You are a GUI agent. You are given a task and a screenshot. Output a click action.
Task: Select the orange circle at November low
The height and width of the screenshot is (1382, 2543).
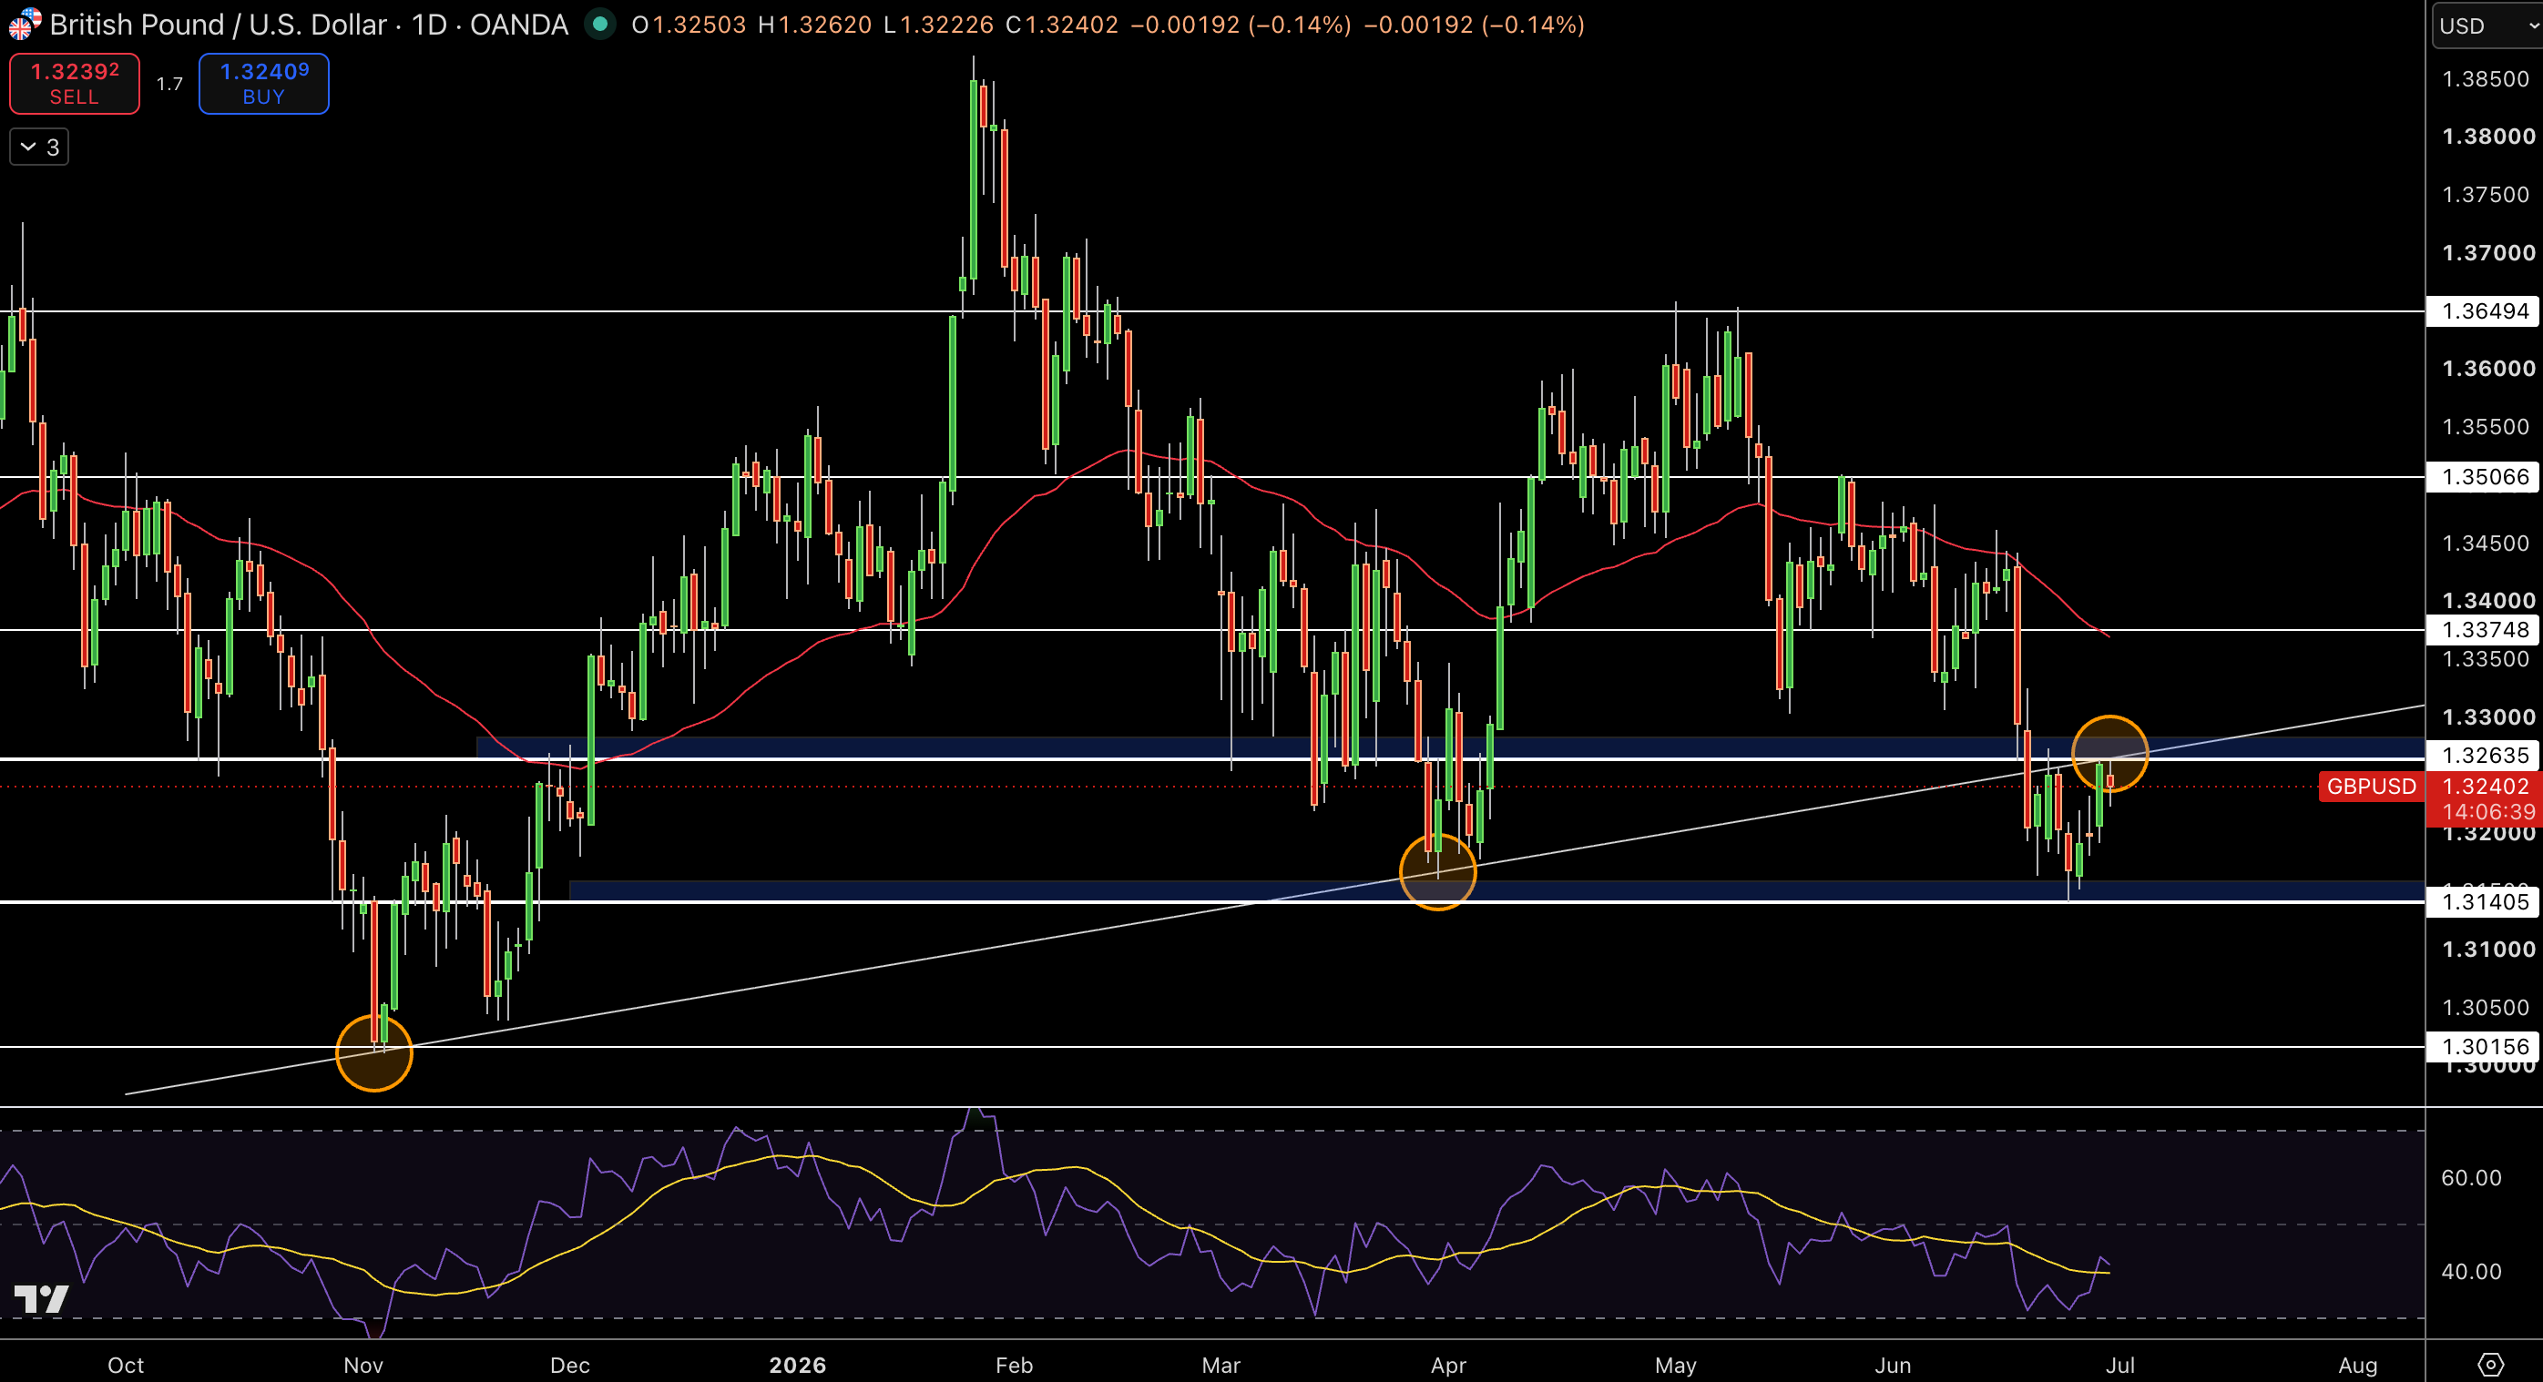[374, 1053]
